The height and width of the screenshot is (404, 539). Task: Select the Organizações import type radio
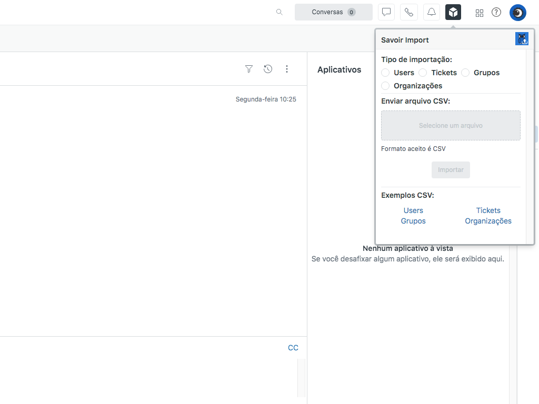(386, 86)
